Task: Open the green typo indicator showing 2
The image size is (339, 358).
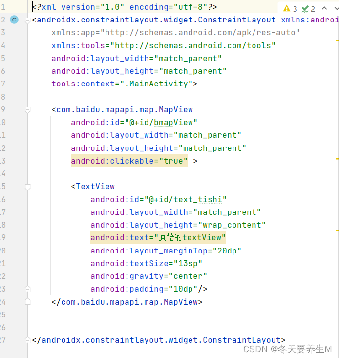Action: tap(308, 9)
